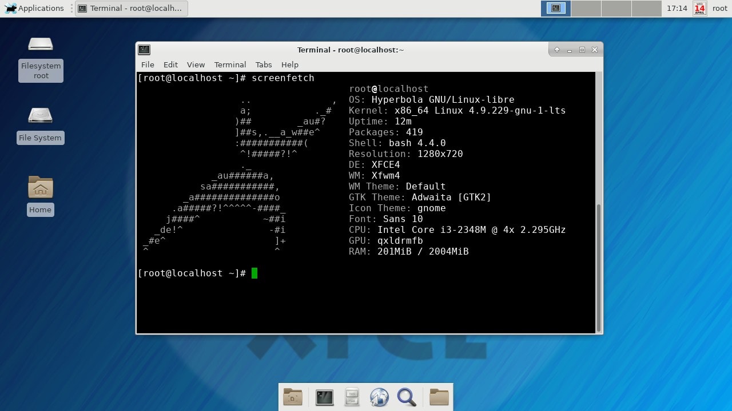The width and height of the screenshot is (732, 411).
Task: Launch the Terminal from the bottom dock
Action: click(x=324, y=397)
